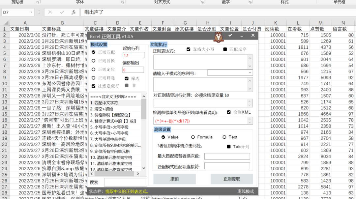Click down arrow of regex library list scrollbar
Viewport: 356px width, 199px height.
coord(144,168)
